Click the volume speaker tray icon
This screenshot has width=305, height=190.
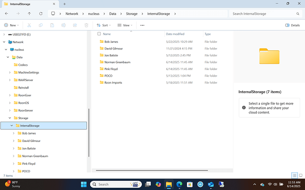(275, 184)
